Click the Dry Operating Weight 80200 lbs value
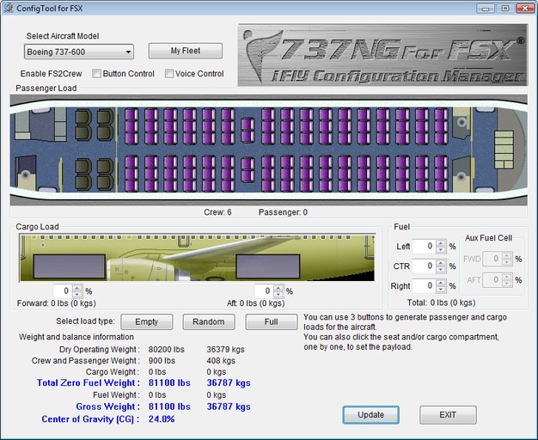 point(167,350)
